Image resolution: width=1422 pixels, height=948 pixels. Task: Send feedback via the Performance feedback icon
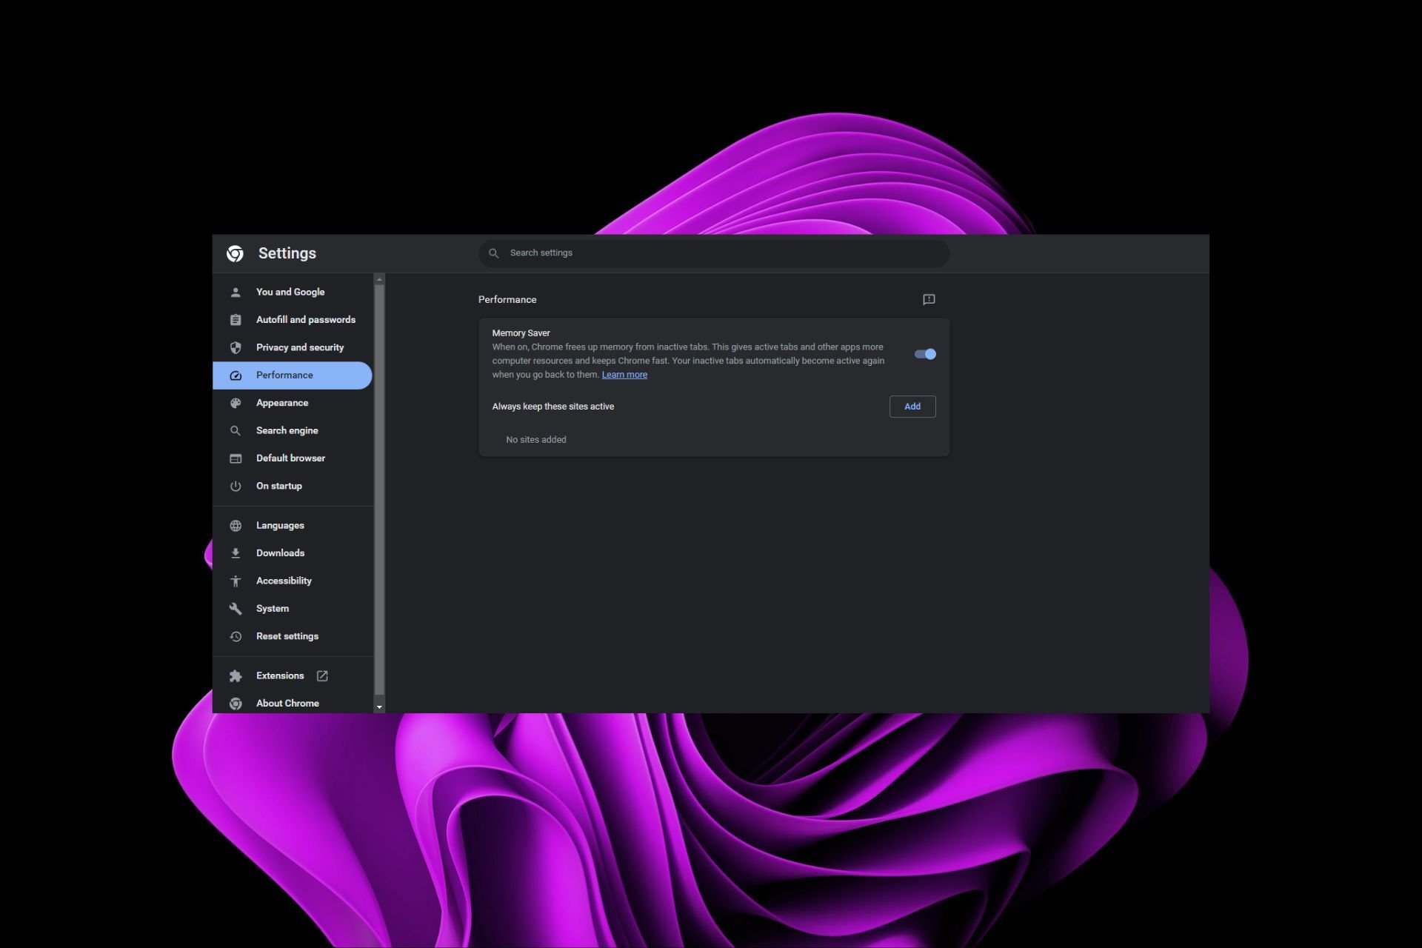(x=929, y=299)
